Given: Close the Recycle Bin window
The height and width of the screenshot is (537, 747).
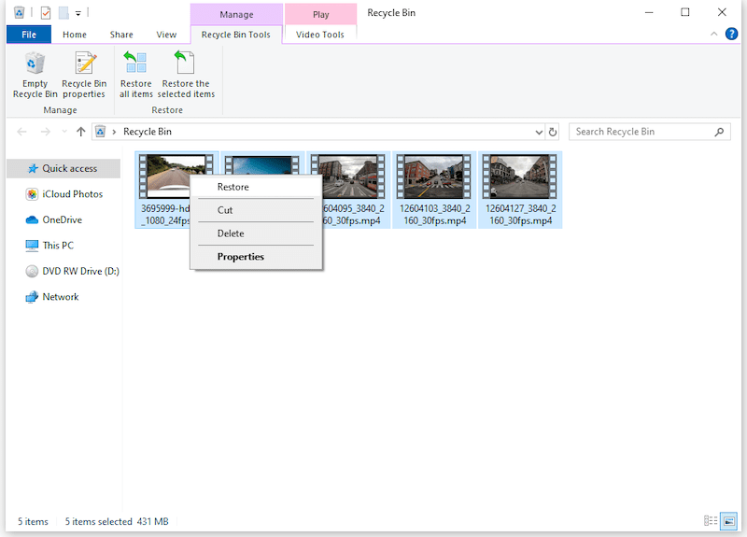Looking at the screenshot, I should click(722, 13).
